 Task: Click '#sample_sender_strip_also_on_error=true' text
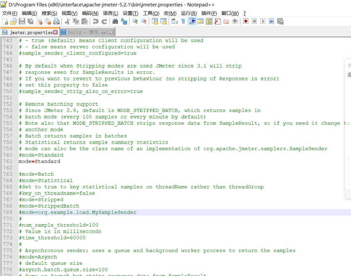81,91
